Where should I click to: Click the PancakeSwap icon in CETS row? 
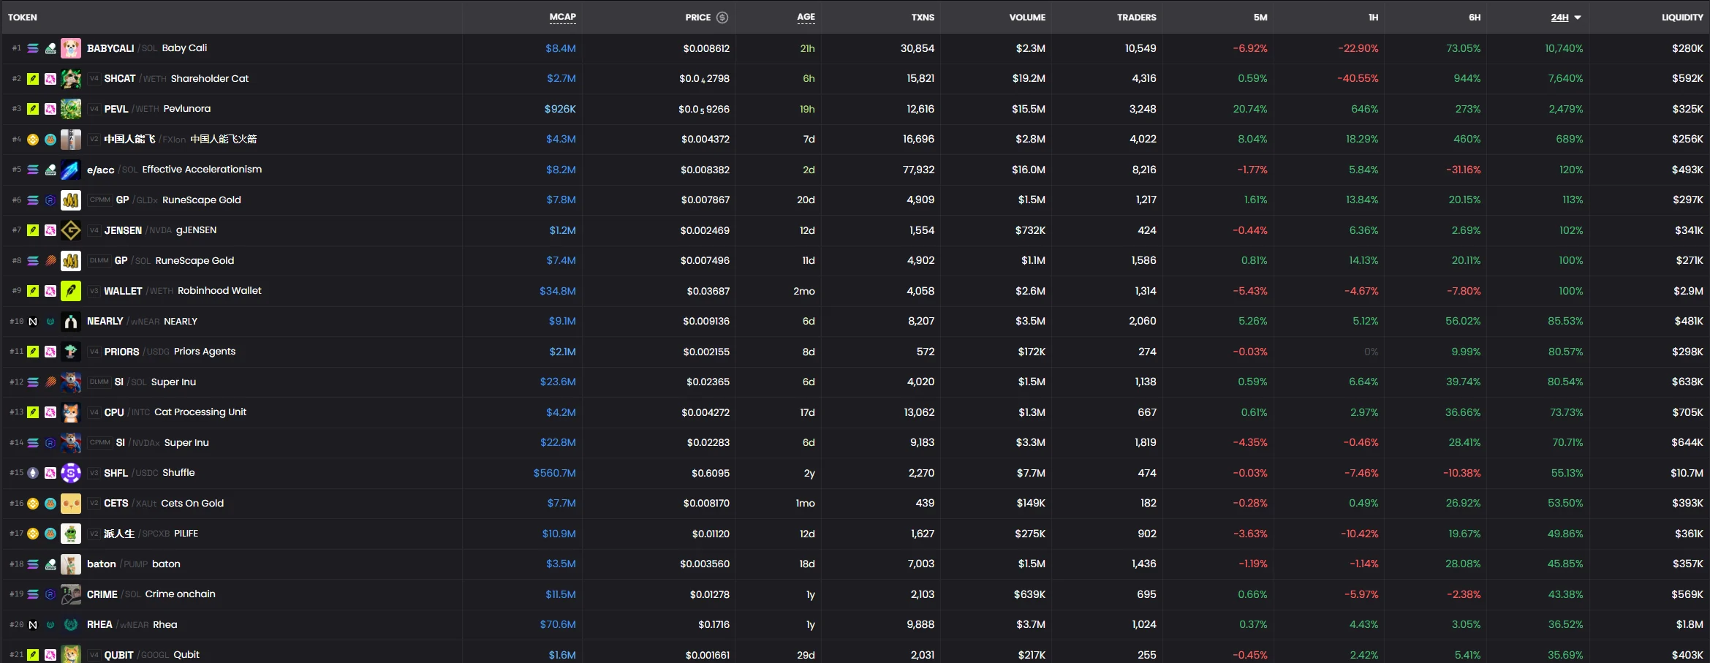click(50, 504)
